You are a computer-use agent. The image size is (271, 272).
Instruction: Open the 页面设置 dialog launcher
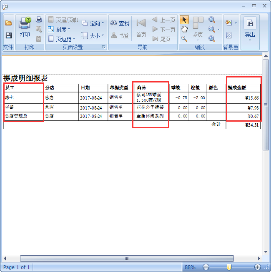pyautogui.click(x=104, y=47)
